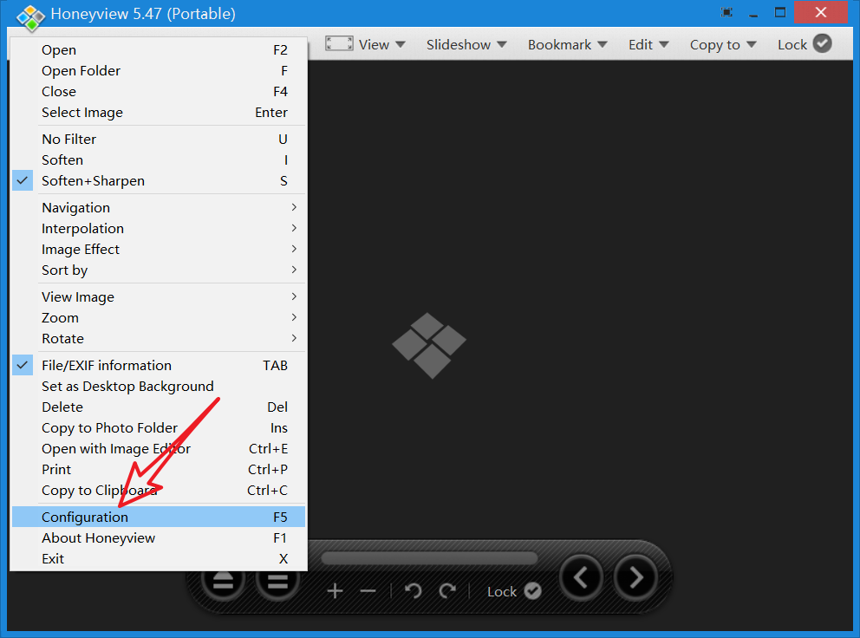Toggle the Lock checkmark in top toolbar

(822, 43)
